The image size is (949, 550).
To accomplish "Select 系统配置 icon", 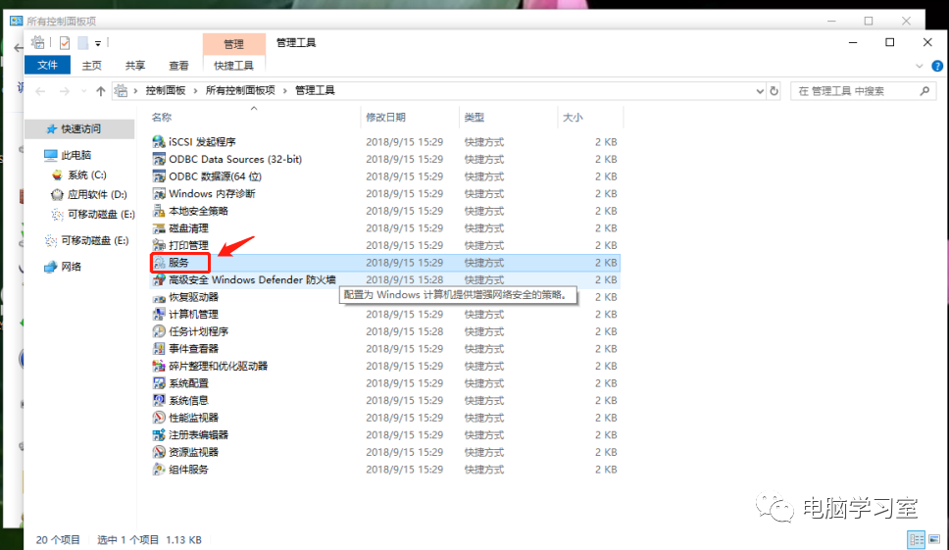I will coord(159,383).
